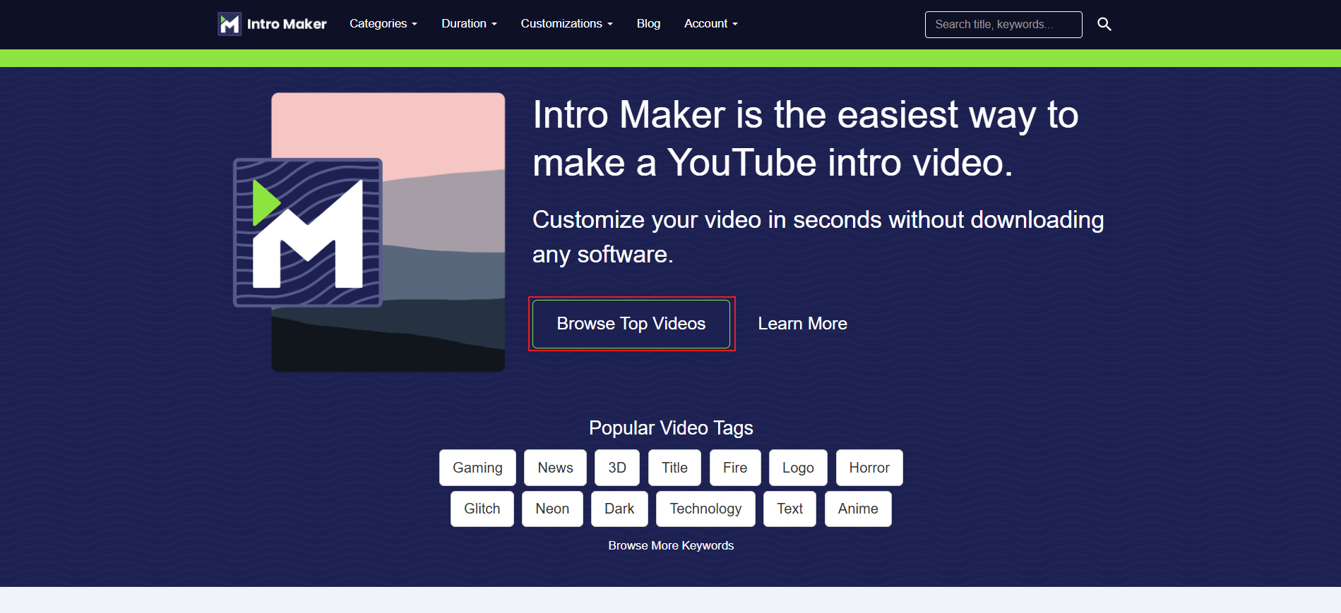
Task: Click the Intro Maker logo icon
Action: tap(230, 24)
